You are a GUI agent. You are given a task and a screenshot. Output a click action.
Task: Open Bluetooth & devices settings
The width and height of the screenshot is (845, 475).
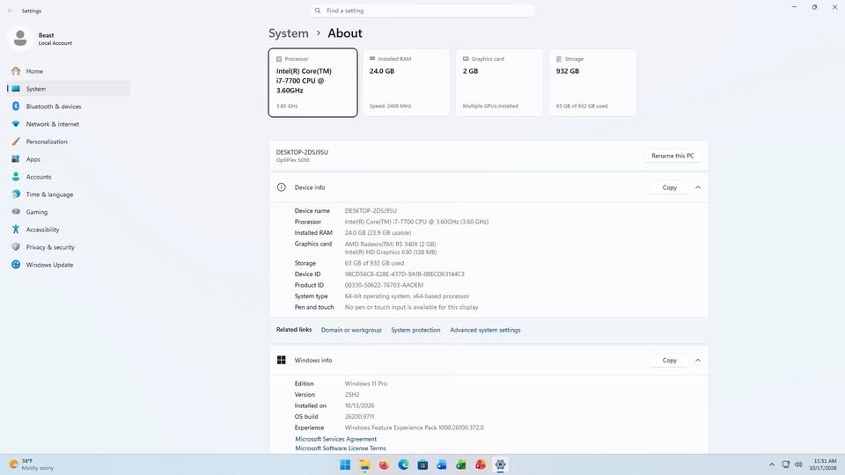pos(69,106)
